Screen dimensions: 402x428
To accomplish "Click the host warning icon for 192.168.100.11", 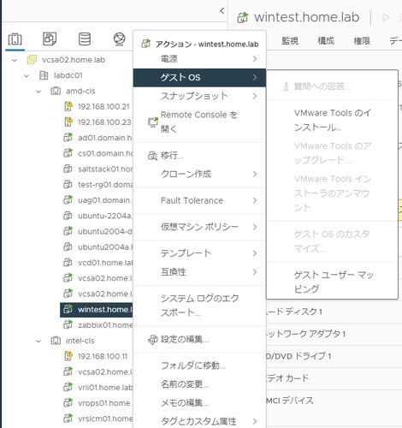I will coord(68,356).
